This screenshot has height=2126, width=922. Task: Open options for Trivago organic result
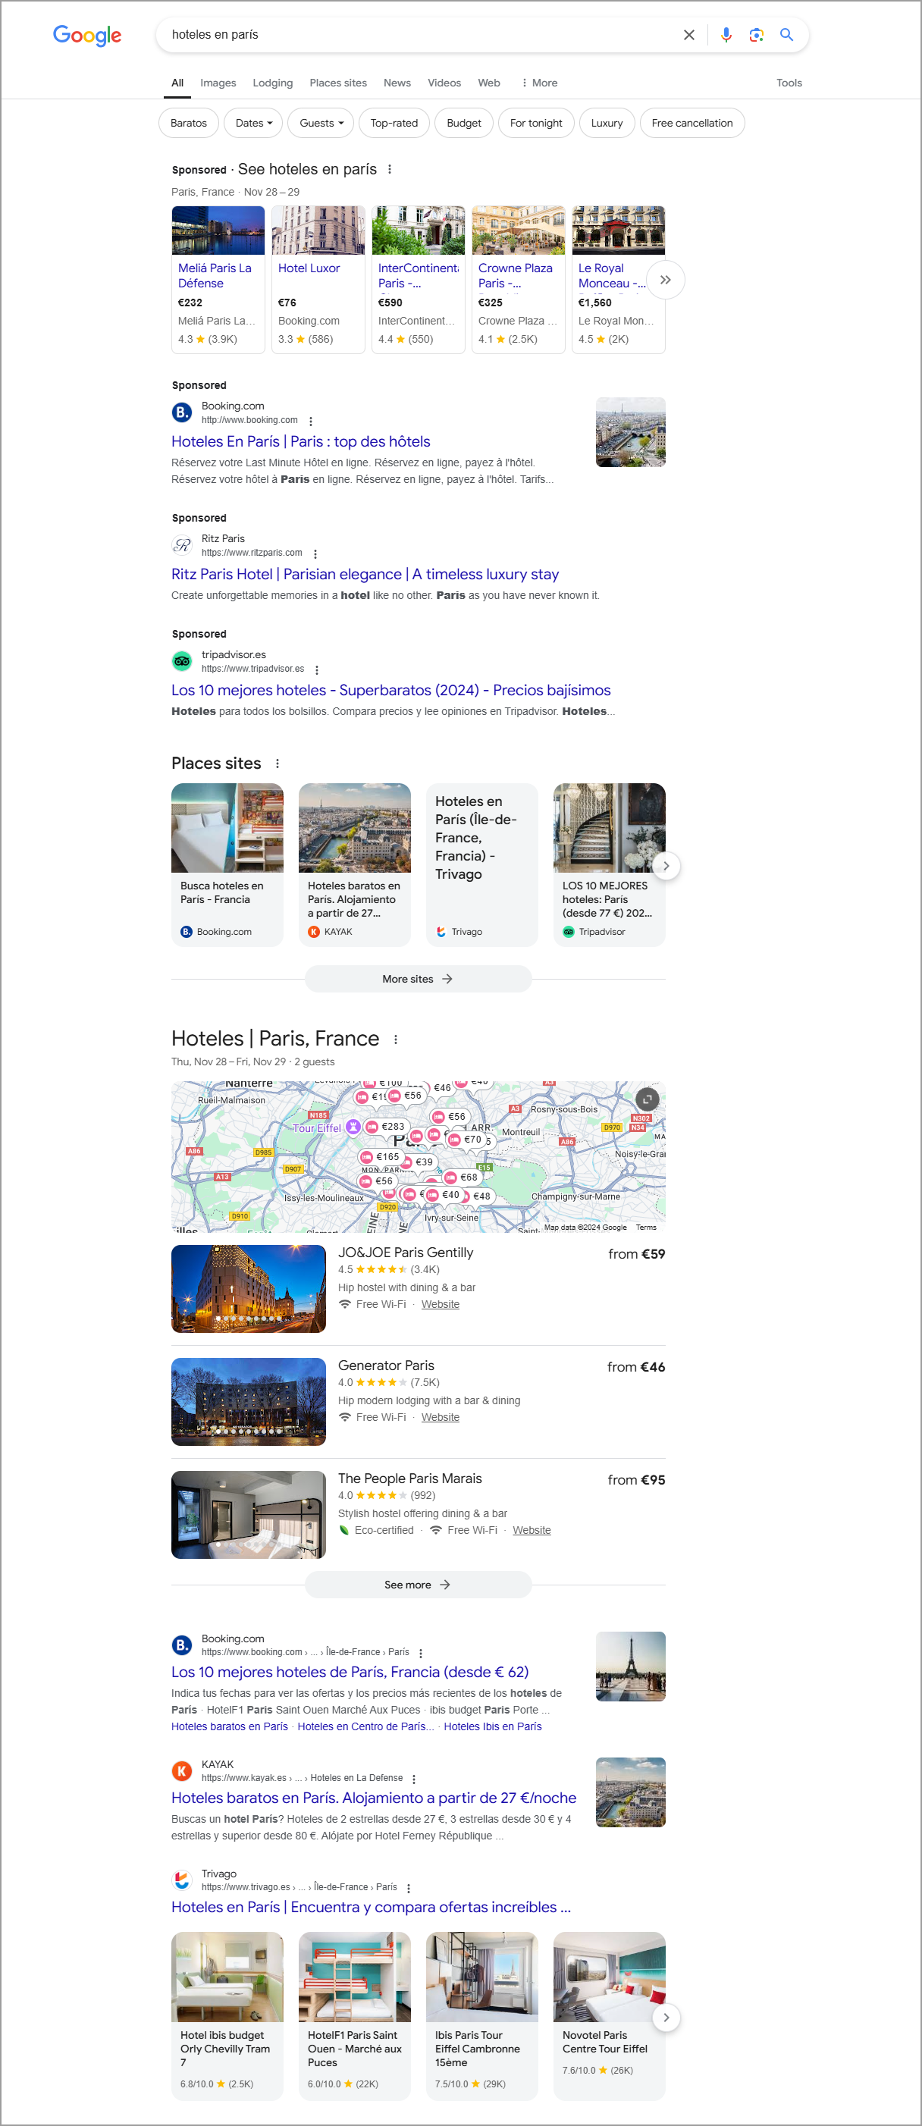click(x=409, y=1887)
